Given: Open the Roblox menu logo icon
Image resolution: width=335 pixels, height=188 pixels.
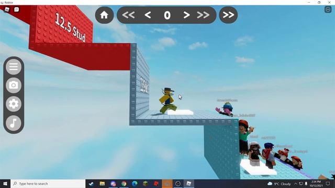Looking at the screenshot, I should pyautogui.click(x=7, y=9).
